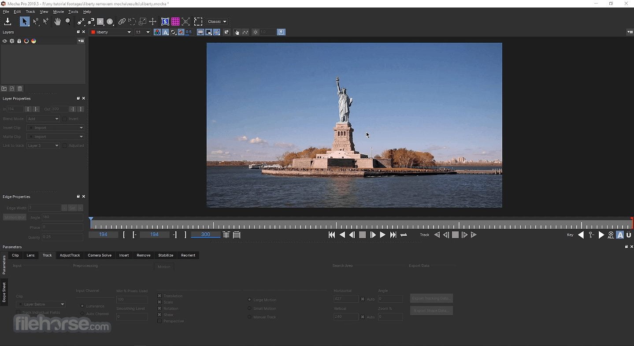
Task: Click the gear column icon in Layers panel
Action: (12, 41)
